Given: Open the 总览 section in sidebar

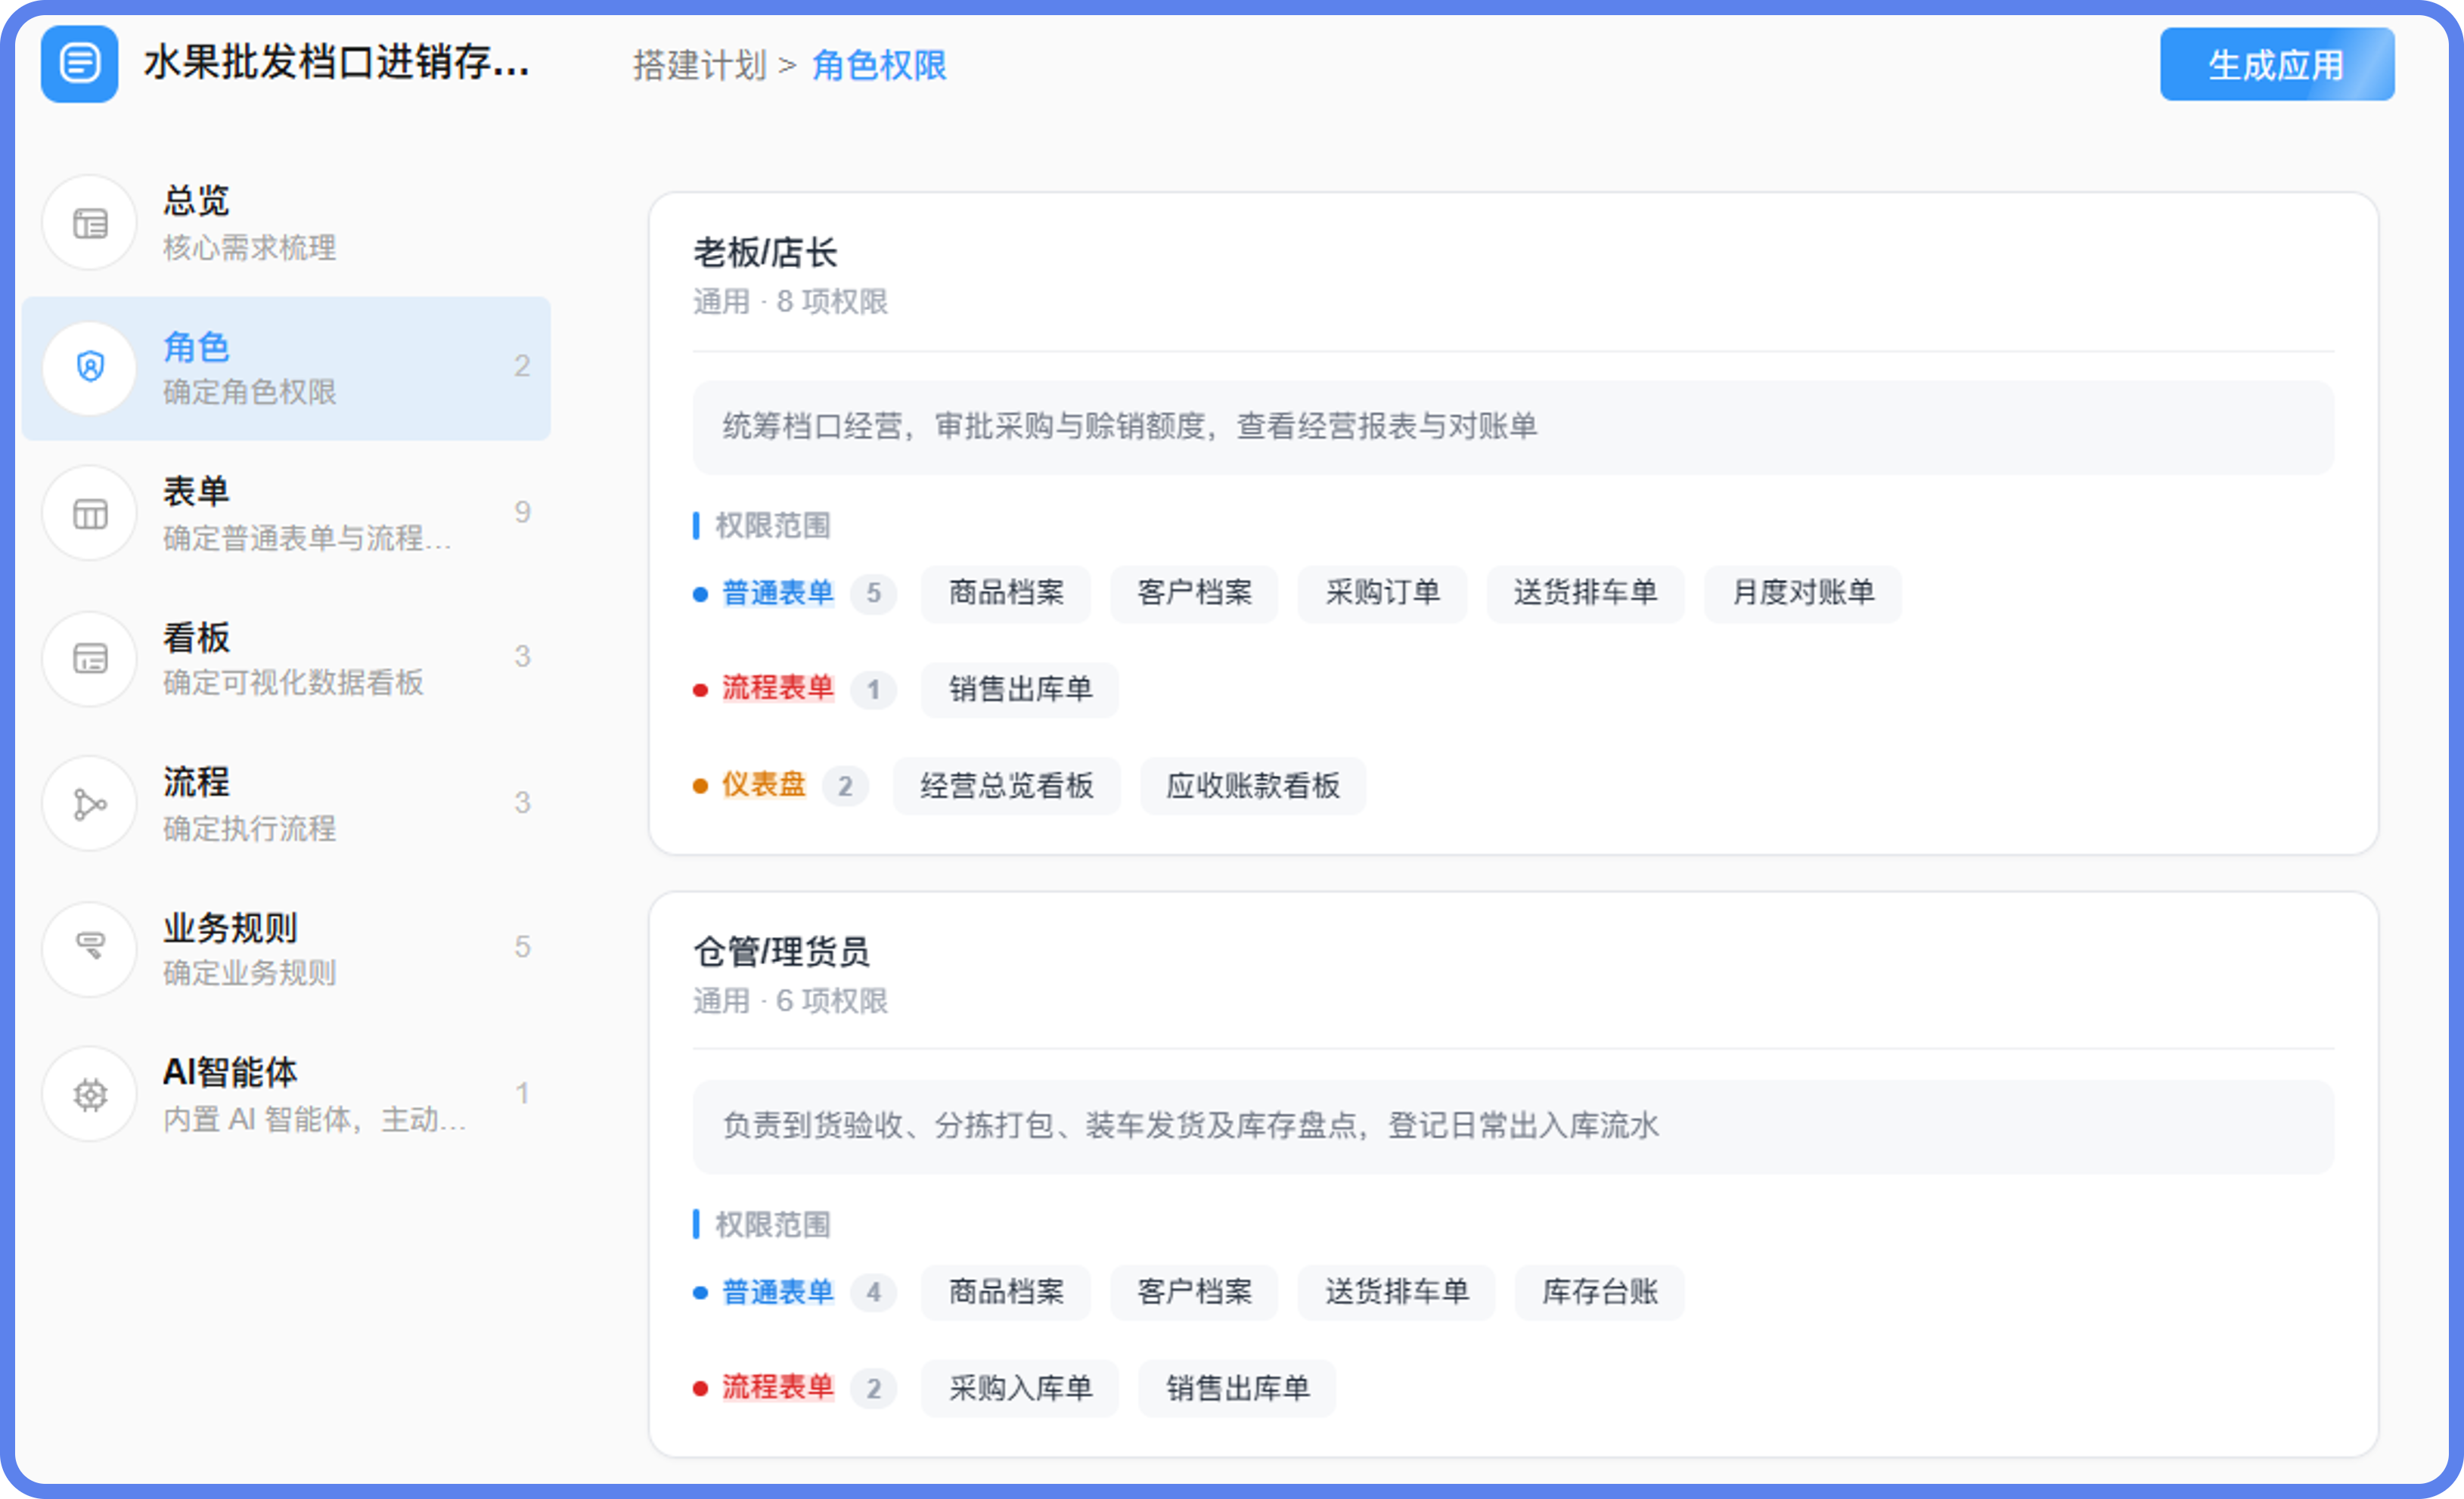Looking at the screenshot, I should [286, 223].
